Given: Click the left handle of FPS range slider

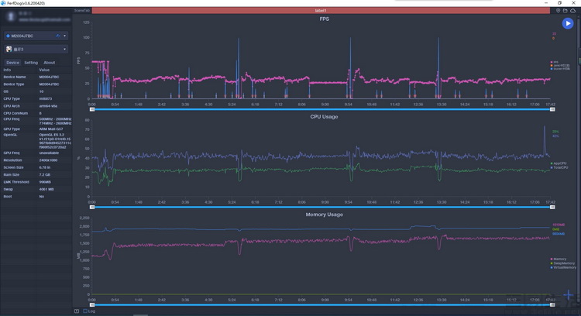Looking at the screenshot, I should coord(92,109).
